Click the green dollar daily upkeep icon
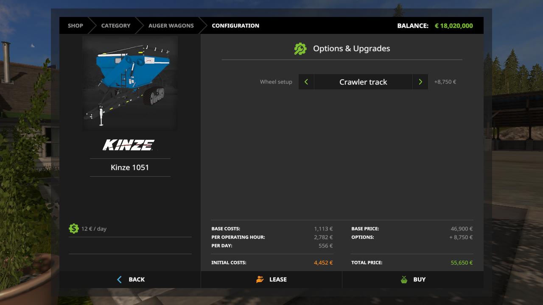Image resolution: width=543 pixels, height=305 pixels. click(74, 228)
